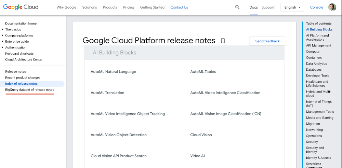The image size is (342, 168).
Task: Go to Pricing page
Action: coord(129,8)
